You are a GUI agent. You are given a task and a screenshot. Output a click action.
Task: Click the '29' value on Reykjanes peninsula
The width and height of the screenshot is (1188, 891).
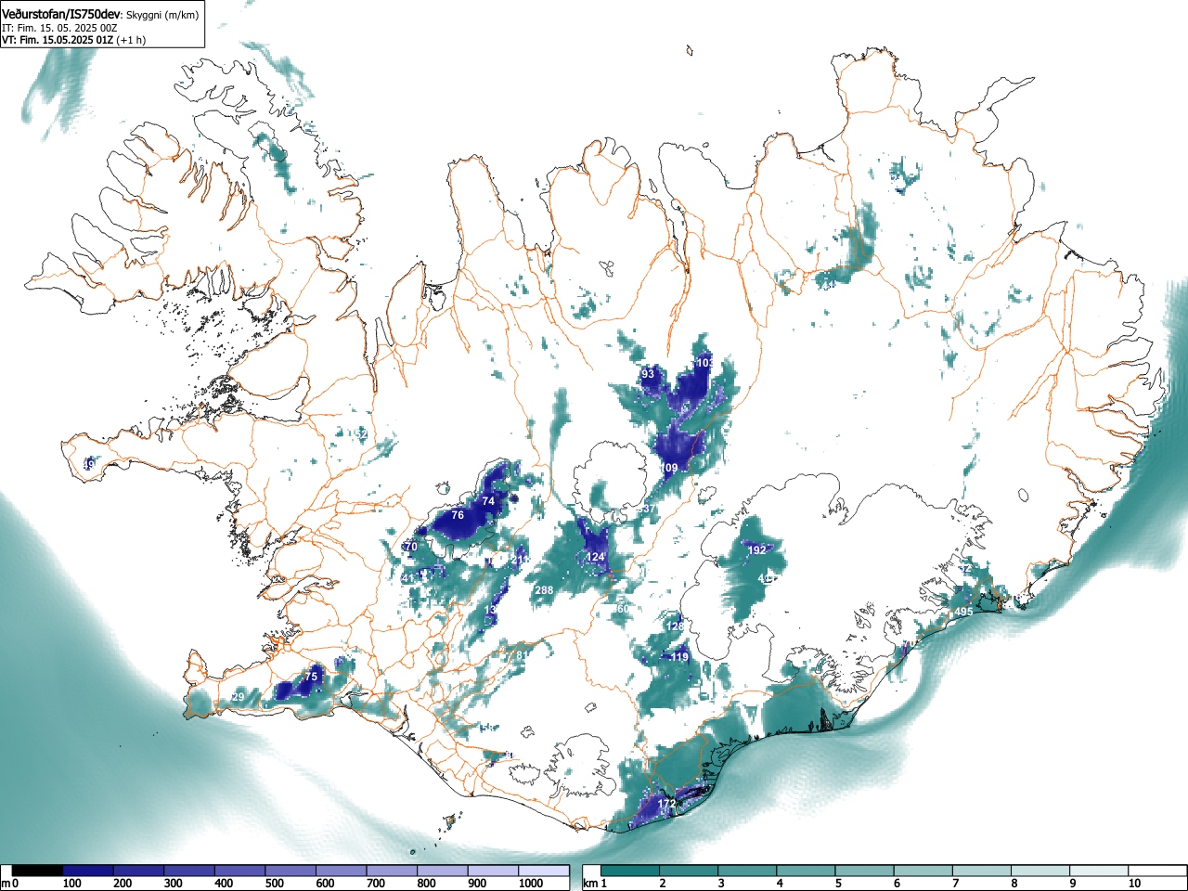pos(238,697)
